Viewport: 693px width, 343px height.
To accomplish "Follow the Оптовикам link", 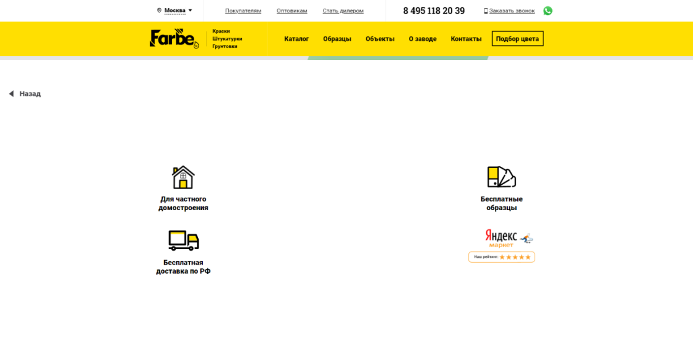I will 292,11.
